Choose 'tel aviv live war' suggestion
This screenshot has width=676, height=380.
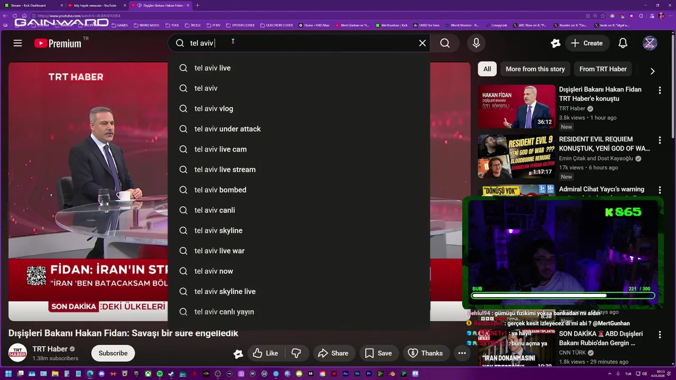pos(299,251)
